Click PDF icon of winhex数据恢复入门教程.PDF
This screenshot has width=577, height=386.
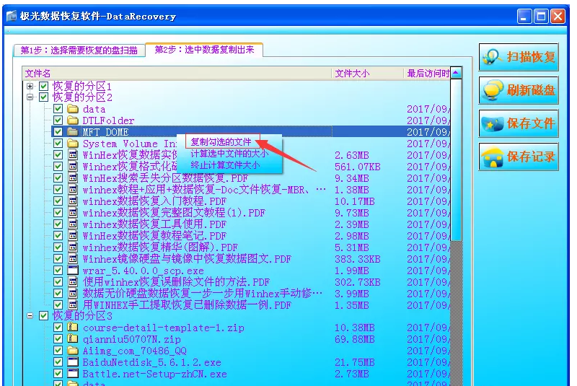73,201
